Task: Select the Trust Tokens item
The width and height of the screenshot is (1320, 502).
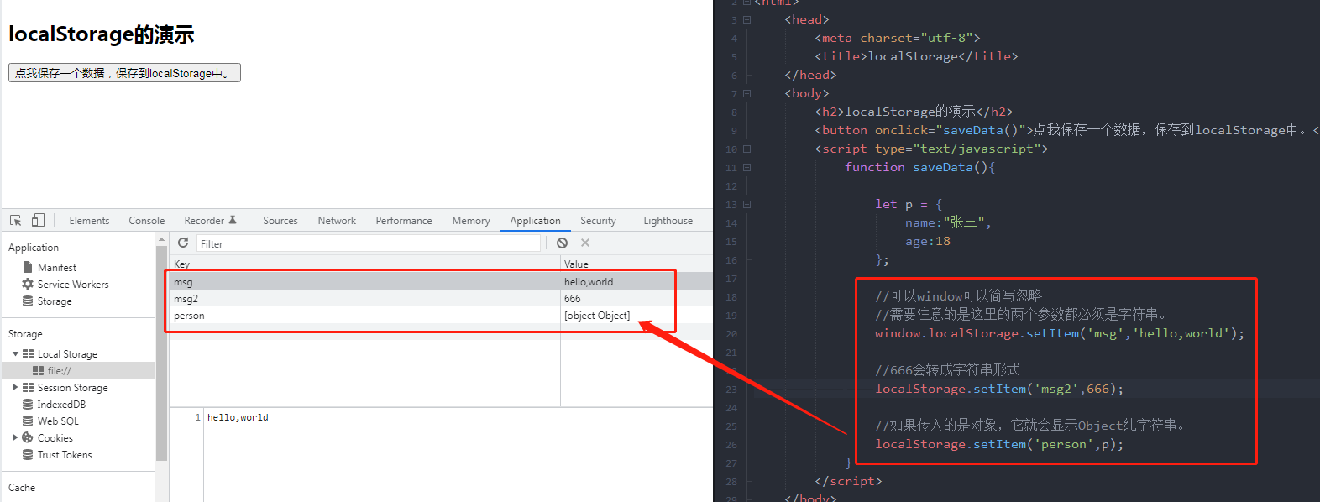Action: (x=65, y=454)
